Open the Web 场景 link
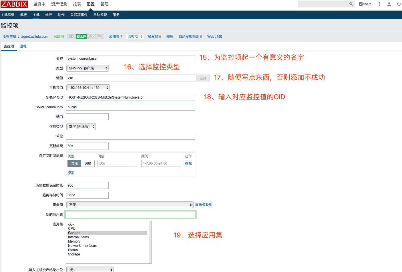 point(214,37)
